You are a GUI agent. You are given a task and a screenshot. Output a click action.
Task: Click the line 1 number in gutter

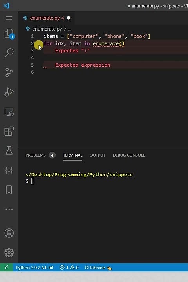32,36
